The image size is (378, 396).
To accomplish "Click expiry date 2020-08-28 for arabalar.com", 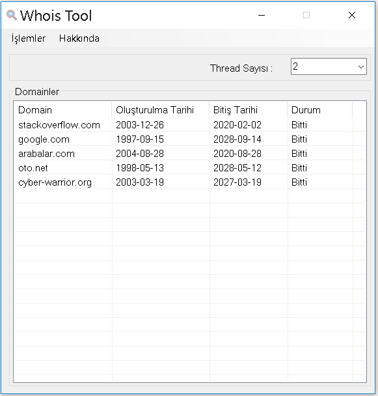I will click(x=237, y=154).
